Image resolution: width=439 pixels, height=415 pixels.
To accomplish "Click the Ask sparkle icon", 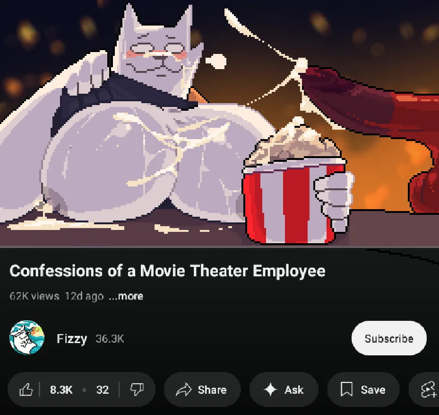I will [270, 389].
